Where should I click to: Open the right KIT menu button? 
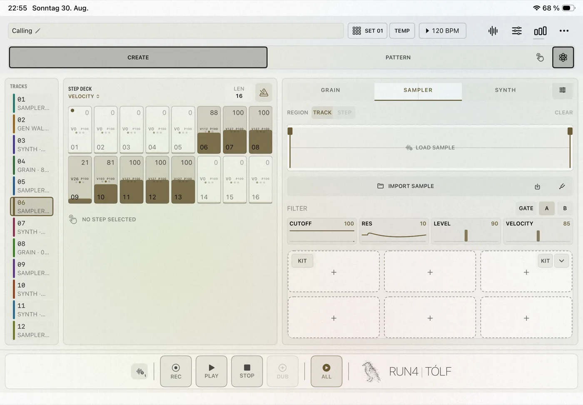[545, 261]
